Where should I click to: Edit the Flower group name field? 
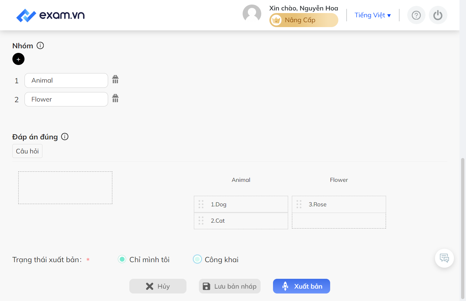tap(66, 99)
